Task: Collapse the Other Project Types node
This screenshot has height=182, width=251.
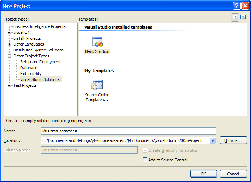Action: 10,56
